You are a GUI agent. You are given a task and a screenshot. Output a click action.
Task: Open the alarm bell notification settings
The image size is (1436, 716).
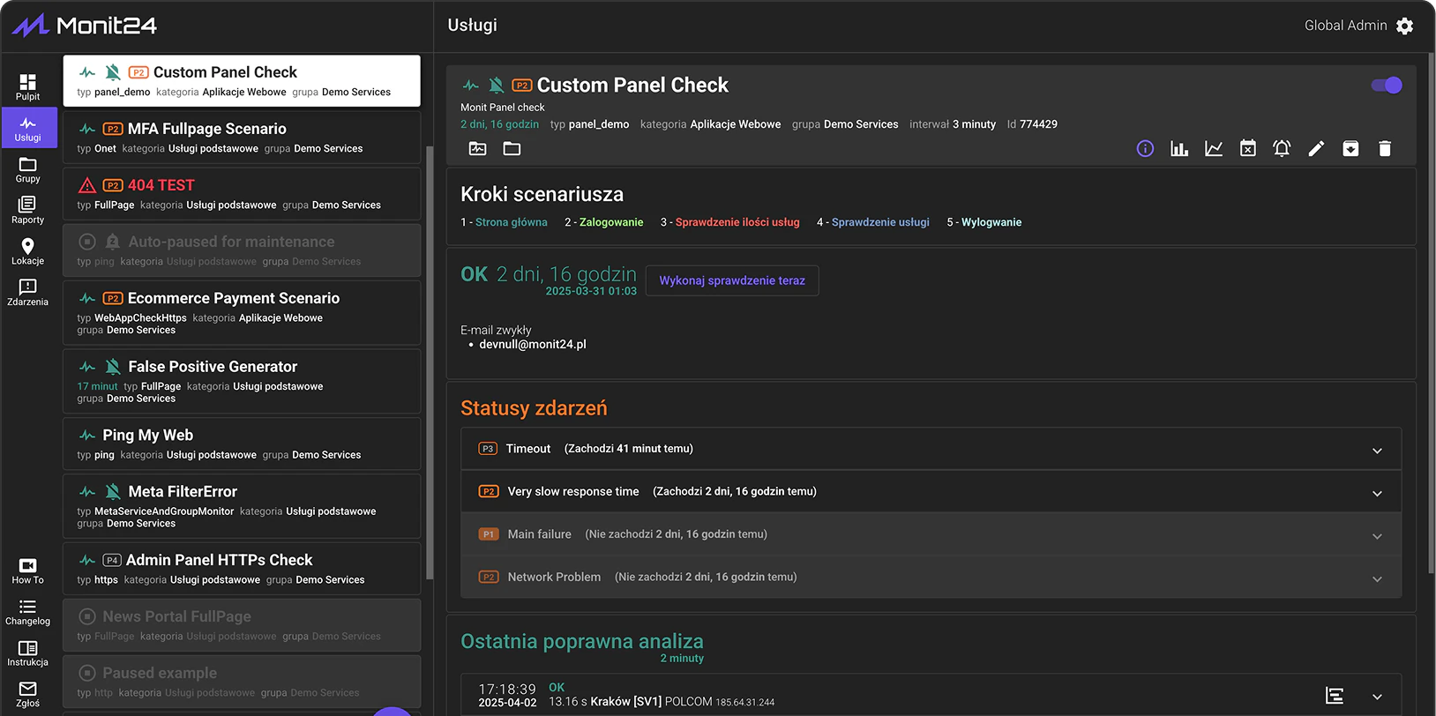[1282, 149]
